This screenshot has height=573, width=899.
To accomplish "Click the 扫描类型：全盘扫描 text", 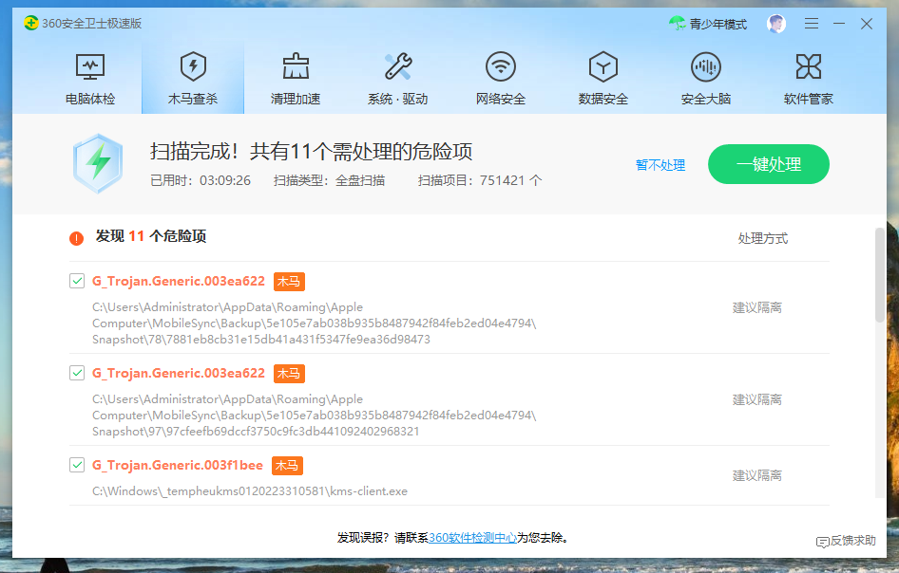I will [329, 181].
